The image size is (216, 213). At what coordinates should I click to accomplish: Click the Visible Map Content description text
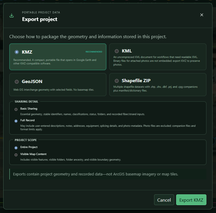tap(71, 160)
